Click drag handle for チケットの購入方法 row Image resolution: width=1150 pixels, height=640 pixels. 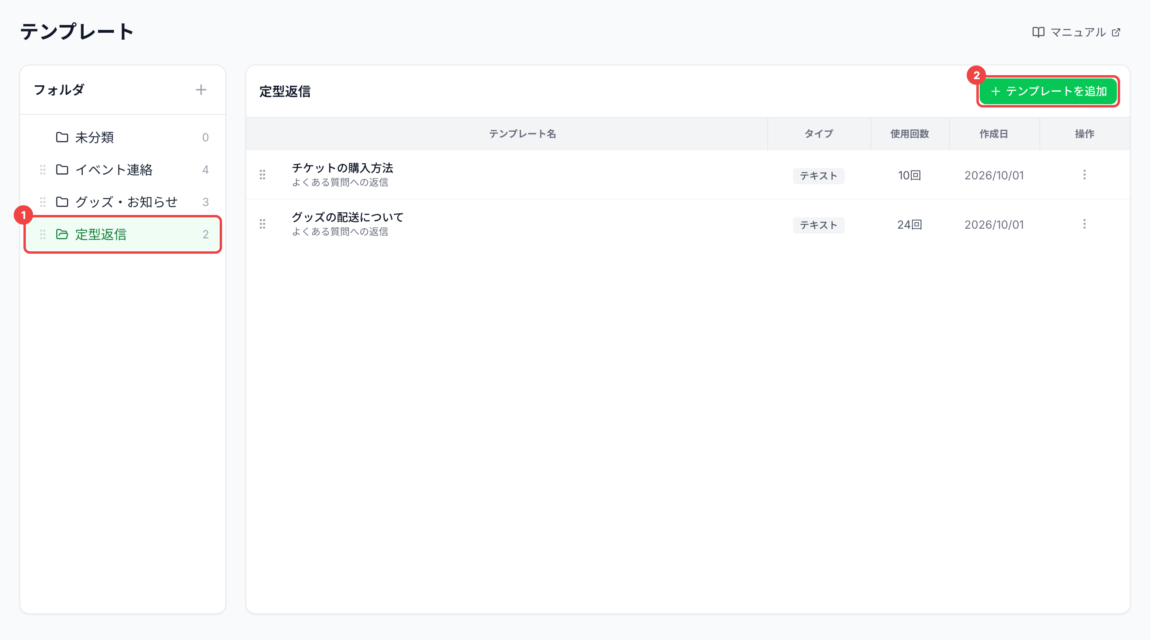coord(262,175)
